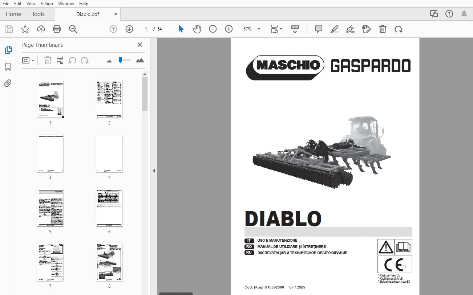Viewport: 473px width, 295px height.
Task: Select the Diablo.pdf document tab
Action: tap(88, 14)
